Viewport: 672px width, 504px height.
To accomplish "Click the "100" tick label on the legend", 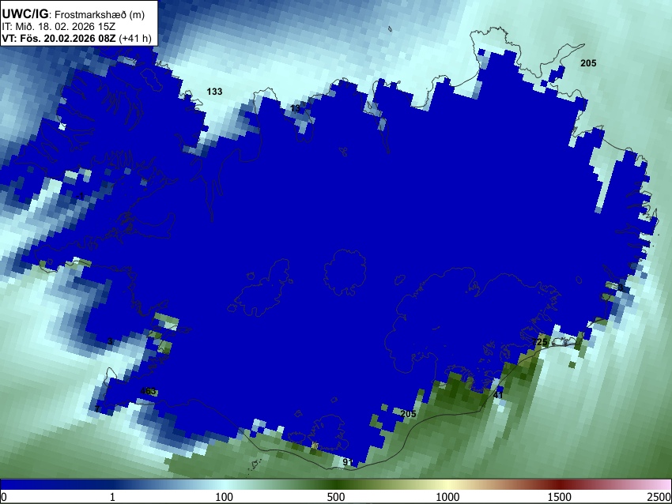I will click(225, 497).
